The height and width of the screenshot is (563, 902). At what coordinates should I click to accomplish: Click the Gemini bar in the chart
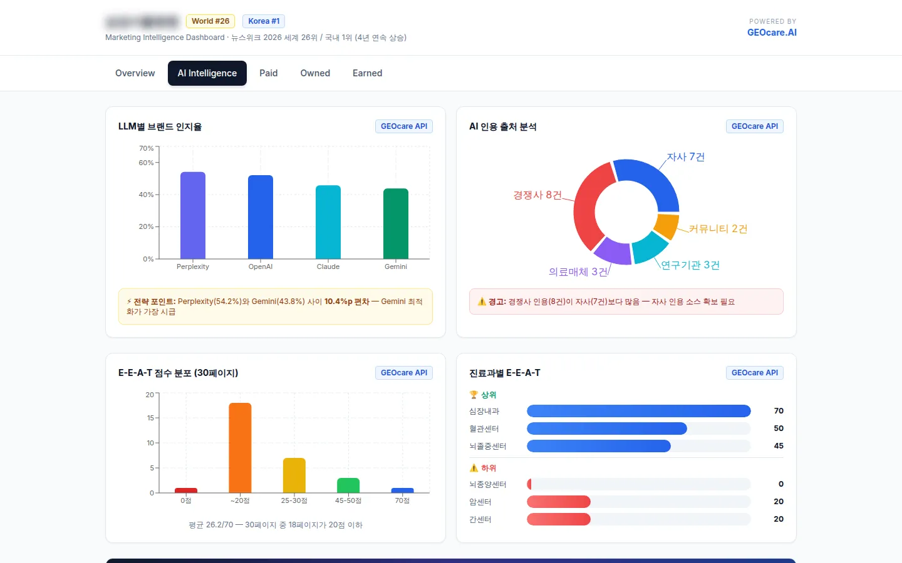pyautogui.click(x=396, y=223)
